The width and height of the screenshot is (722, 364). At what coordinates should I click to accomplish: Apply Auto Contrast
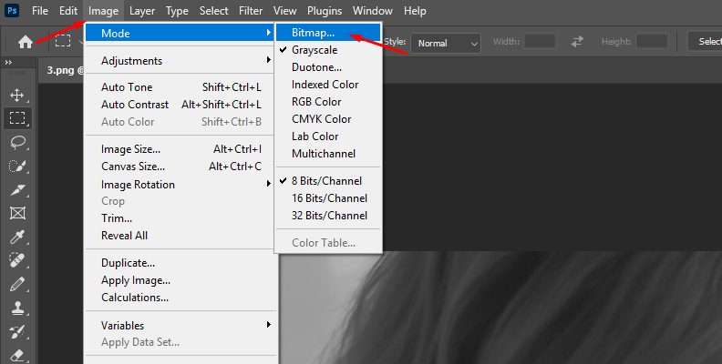[181, 105]
